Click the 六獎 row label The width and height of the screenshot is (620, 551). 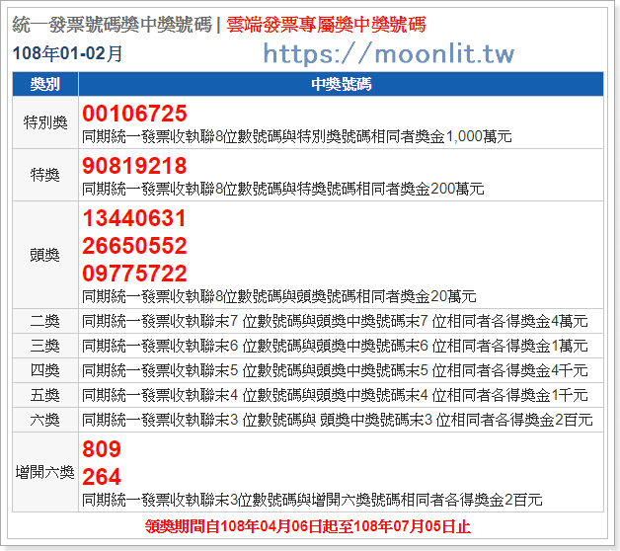pos(45,420)
